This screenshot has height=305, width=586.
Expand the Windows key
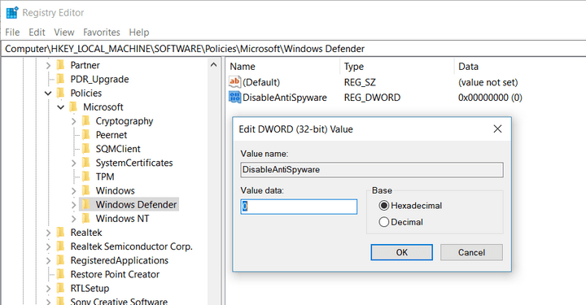pyautogui.click(x=73, y=191)
